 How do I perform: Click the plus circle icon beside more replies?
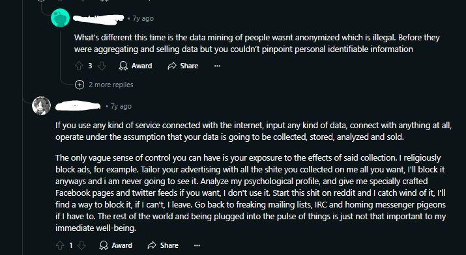point(80,85)
